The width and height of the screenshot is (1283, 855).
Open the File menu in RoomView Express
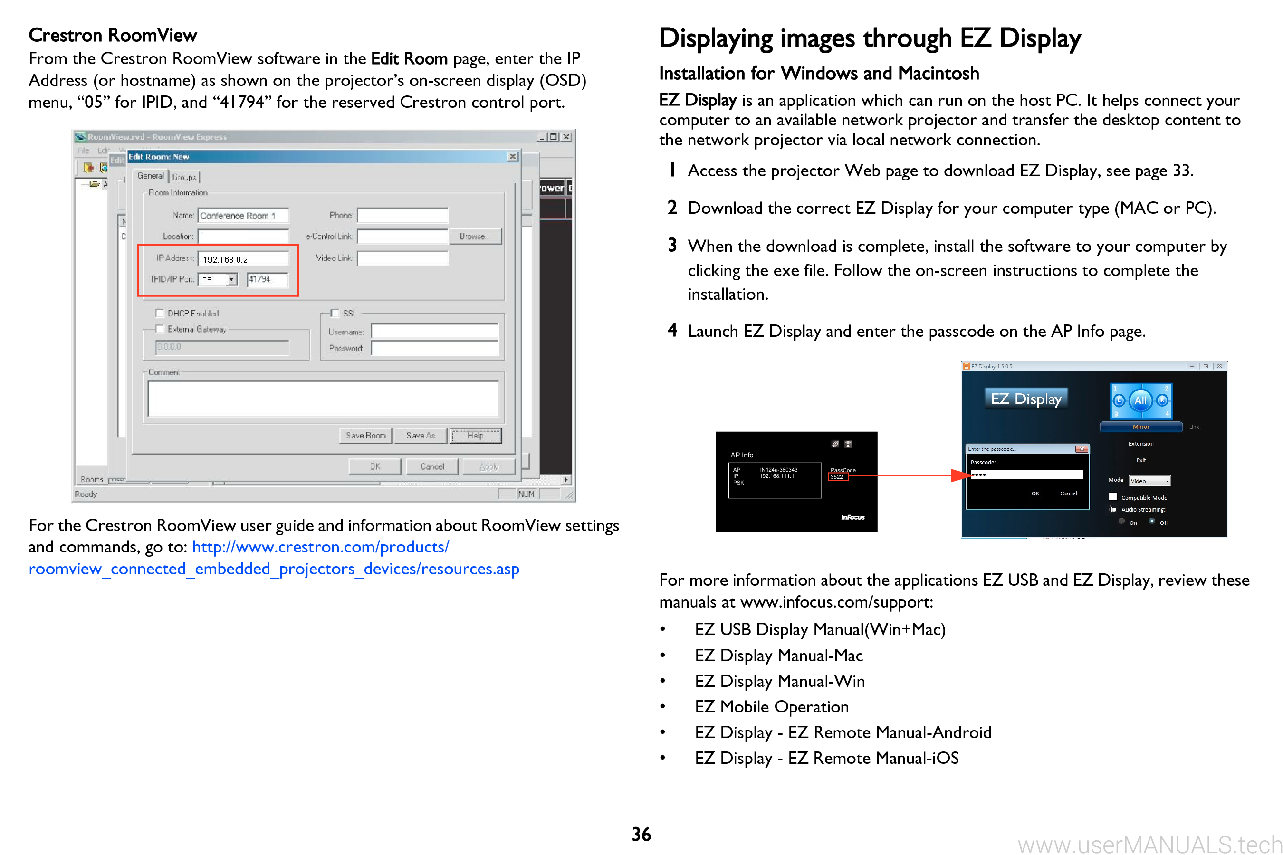tap(83, 151)
